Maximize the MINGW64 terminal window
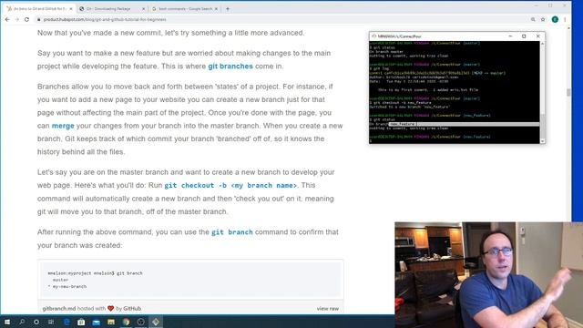 tap(524, 36)
